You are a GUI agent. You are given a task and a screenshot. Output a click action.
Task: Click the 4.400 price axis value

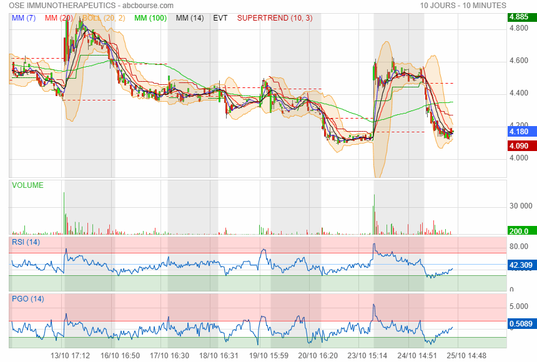click(x=519, y=93)
